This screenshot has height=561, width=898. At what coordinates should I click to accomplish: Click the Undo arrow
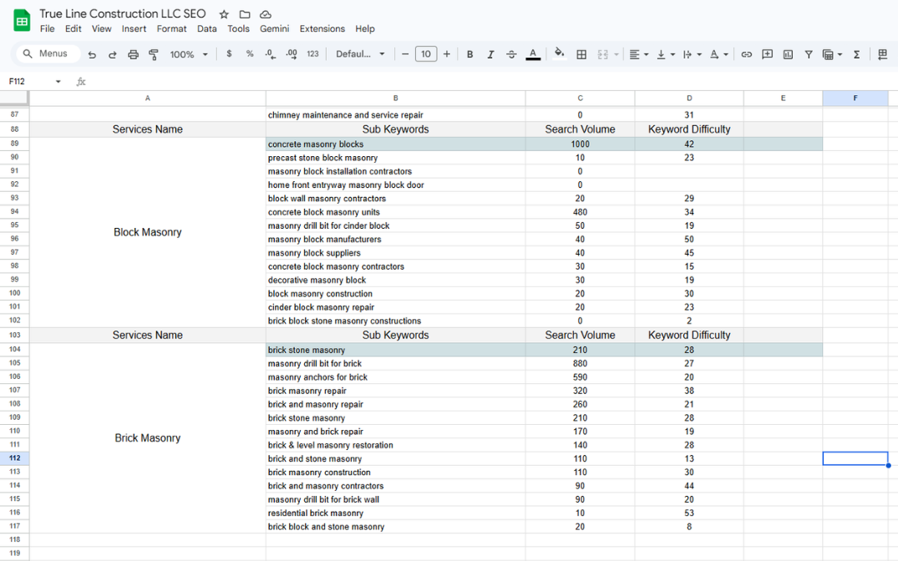(92, 54)
